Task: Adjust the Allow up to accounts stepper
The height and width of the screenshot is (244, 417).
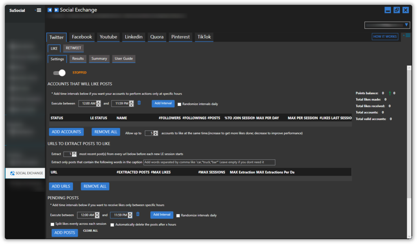Action: pyautogui.click(x=156, y=133)
